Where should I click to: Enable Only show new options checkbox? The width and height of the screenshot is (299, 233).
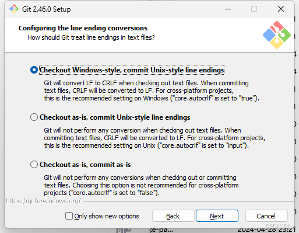[69, 216]
